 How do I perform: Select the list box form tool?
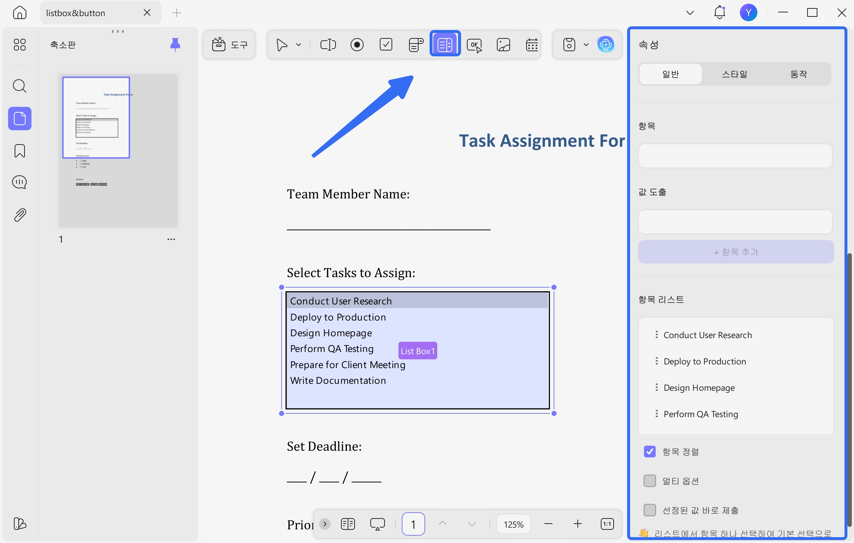click(445, 45)
